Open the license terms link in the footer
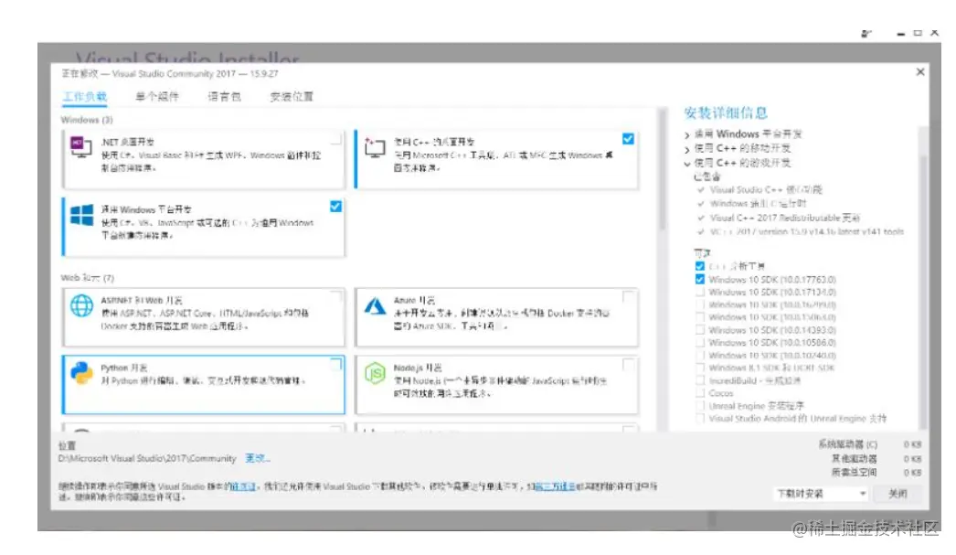Screen dimensions: 956x555 point(243,486)
